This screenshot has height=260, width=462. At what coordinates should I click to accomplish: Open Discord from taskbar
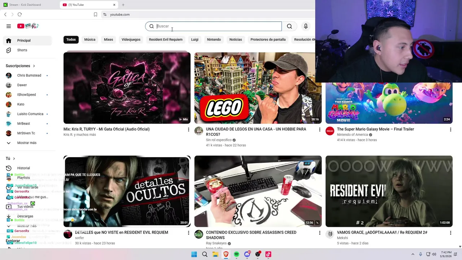tap(247, 254)
